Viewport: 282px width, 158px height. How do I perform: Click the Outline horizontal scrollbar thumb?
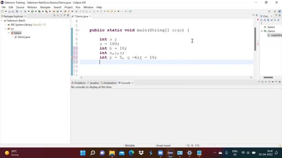pyautogui.click(x=268, y=77)
